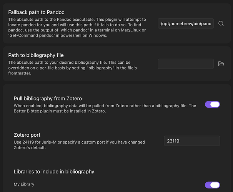This screenshot has height=192, width=233.
Task: Click the Fallback path to Pandoc field
Action: [185, 23]
